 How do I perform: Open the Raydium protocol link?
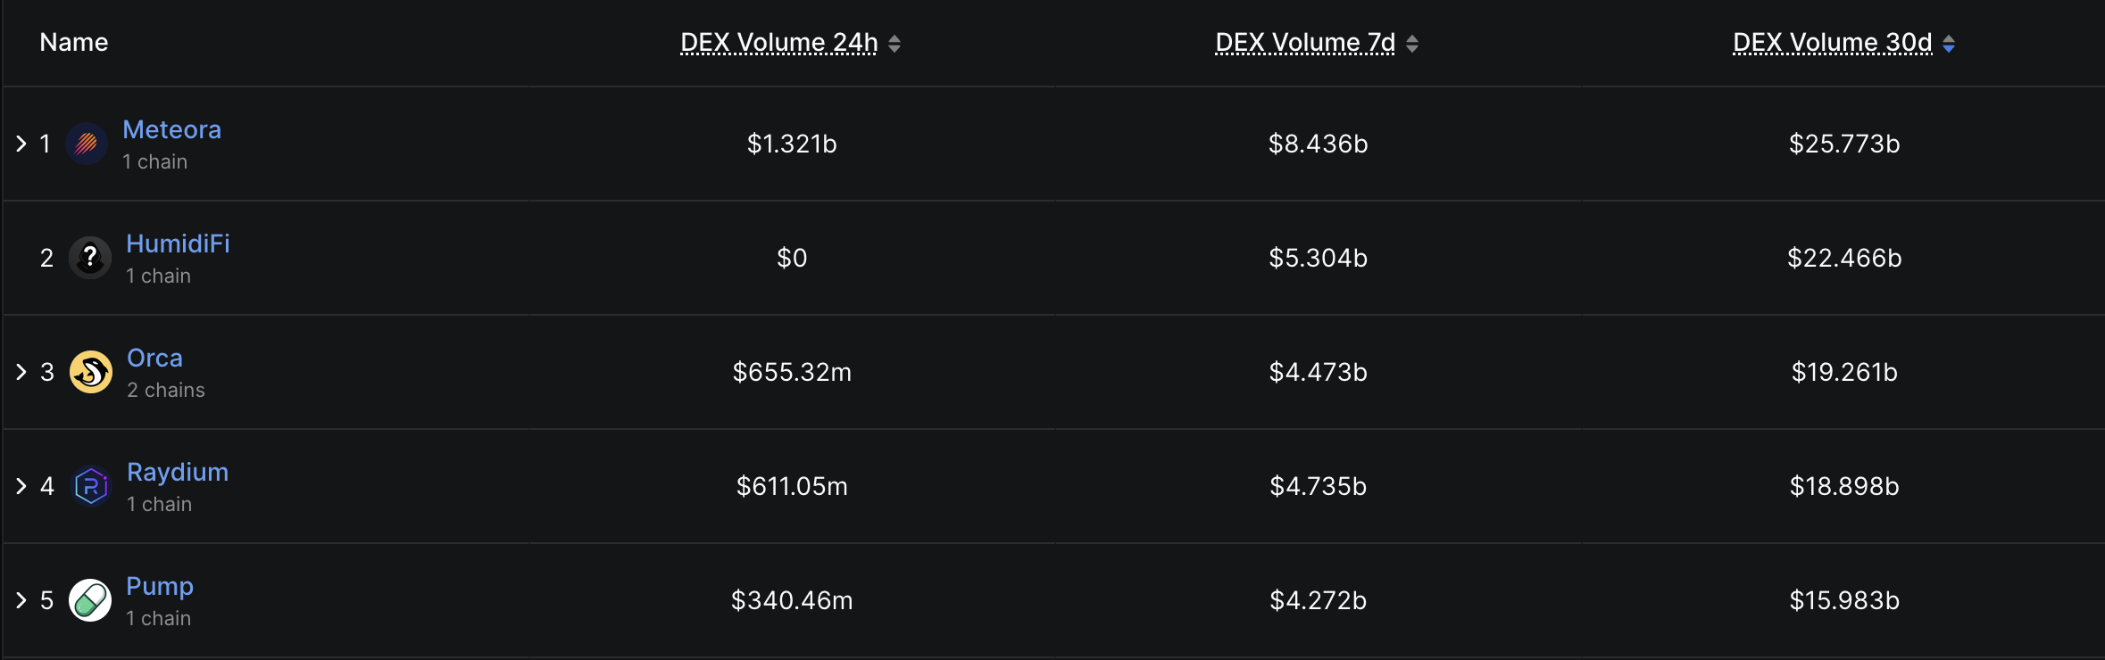click(x=178, y=473)
